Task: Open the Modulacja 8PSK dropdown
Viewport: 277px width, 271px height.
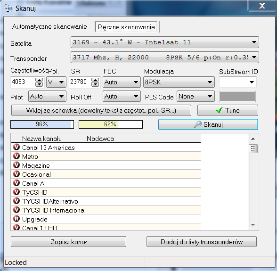Action: pos(179,82)
